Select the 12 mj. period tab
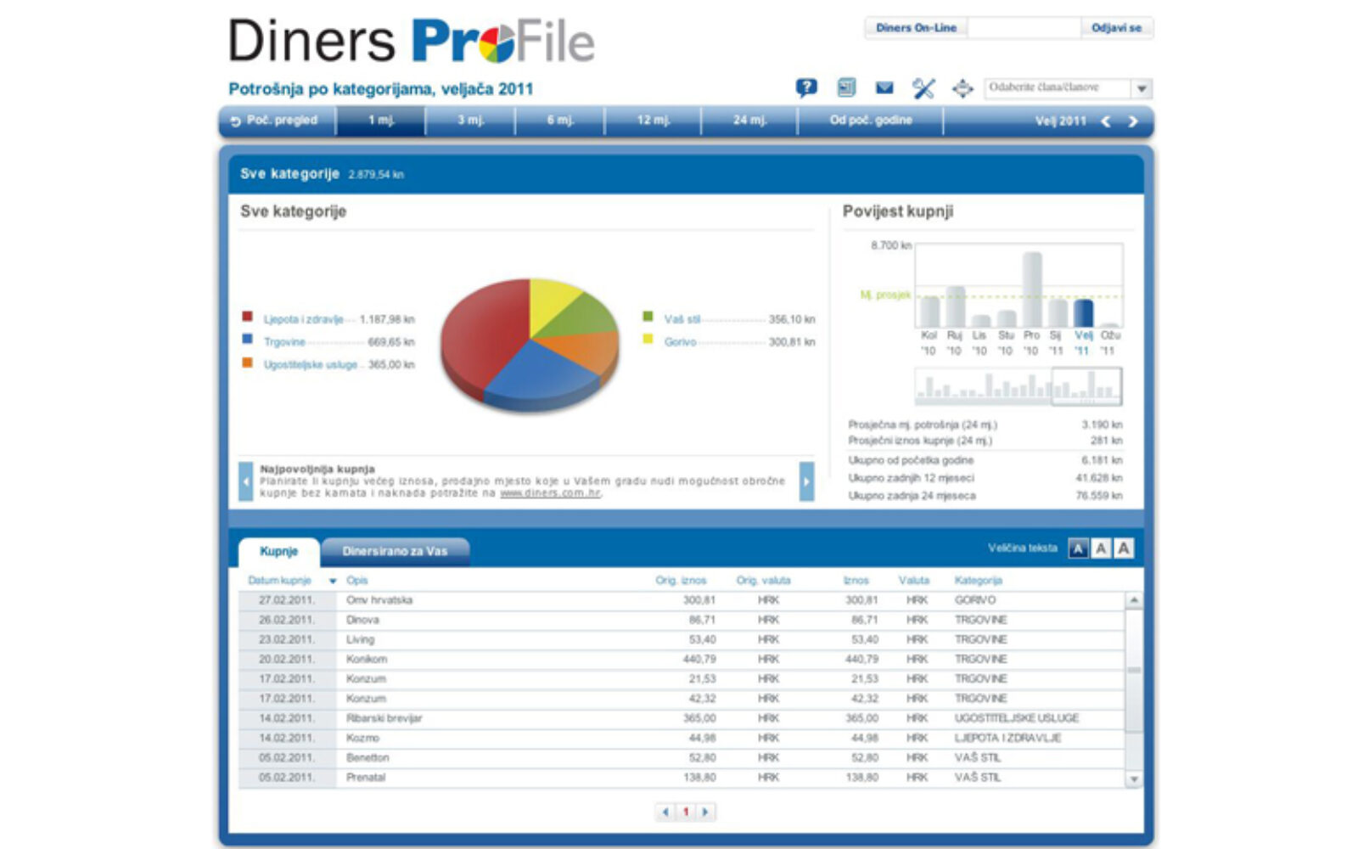The height and width of the screenshot is (849, 1358). click(653, 121)
